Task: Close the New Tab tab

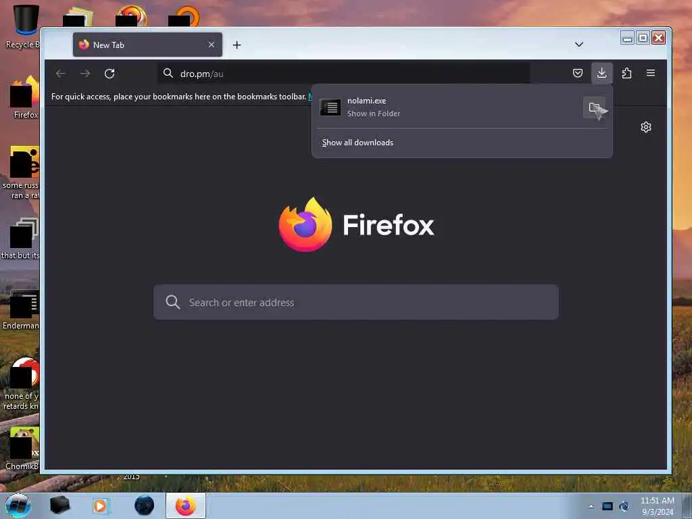Action: click(212, 45)
